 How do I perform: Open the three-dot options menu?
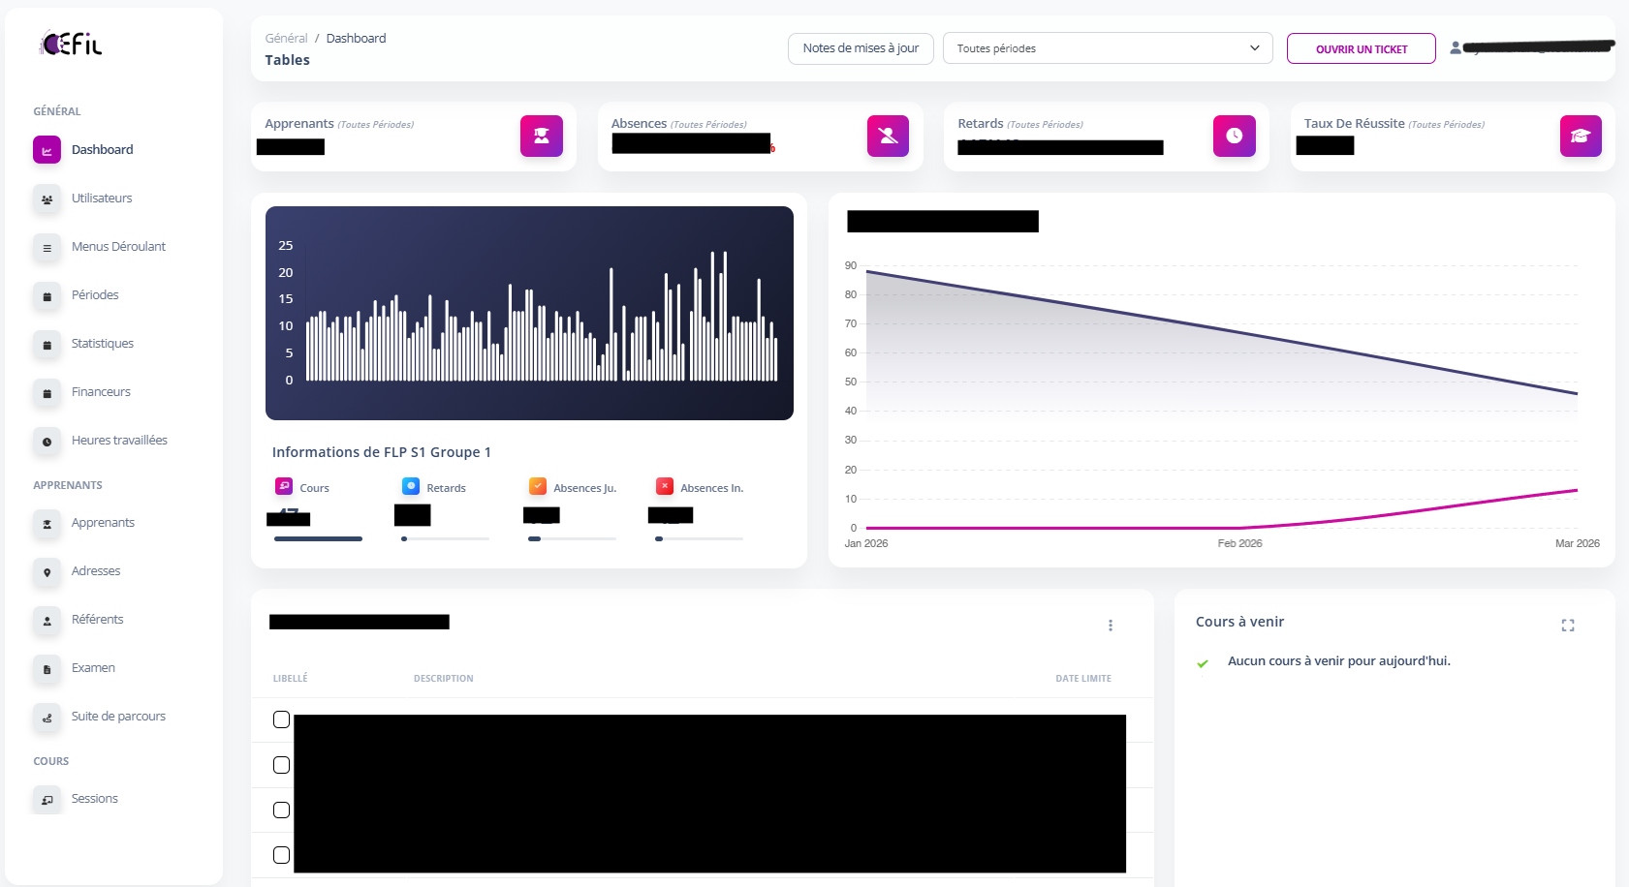click(x=1111, y=626)
